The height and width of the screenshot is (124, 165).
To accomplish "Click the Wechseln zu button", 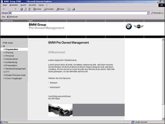I will [157, 13].
